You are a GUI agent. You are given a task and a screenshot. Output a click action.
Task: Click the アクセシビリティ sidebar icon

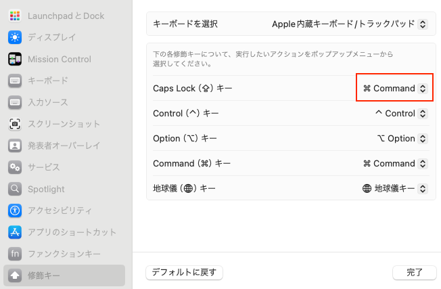click(x=15, y=210)
